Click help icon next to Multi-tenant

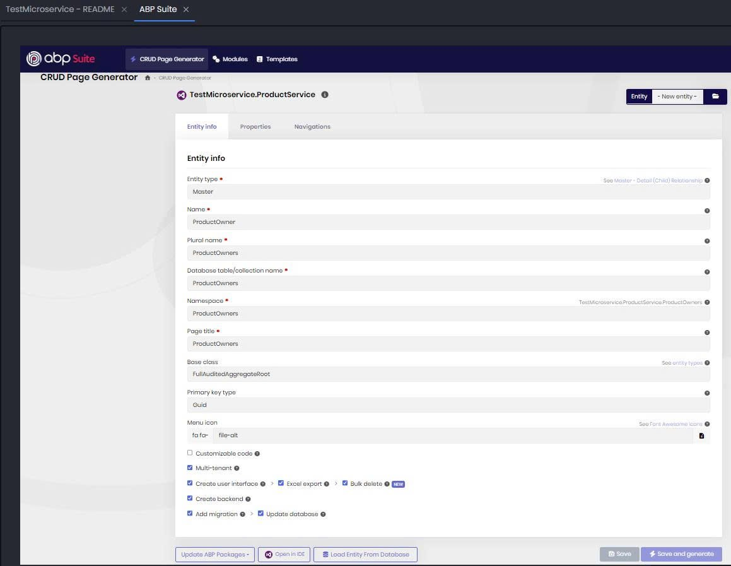[237, 469]
